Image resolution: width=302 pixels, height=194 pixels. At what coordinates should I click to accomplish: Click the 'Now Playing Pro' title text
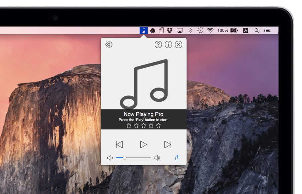pyautogui.click(x=144, y=114)
